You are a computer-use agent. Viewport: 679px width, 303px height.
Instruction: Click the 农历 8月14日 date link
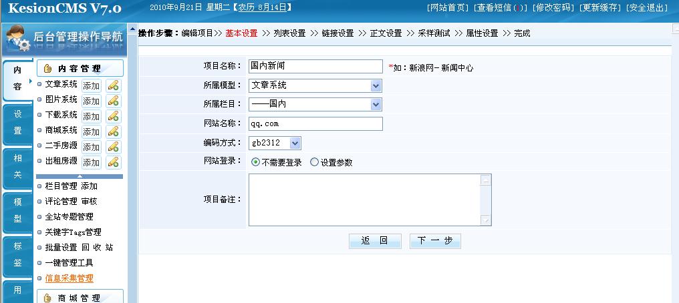point(263,7)
